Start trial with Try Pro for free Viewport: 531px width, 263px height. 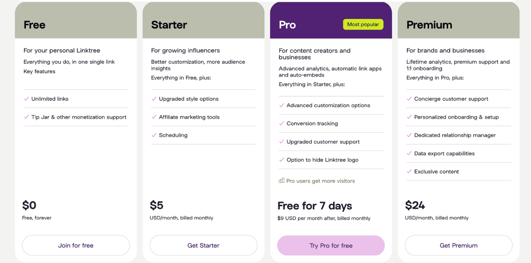pos(331,246)
